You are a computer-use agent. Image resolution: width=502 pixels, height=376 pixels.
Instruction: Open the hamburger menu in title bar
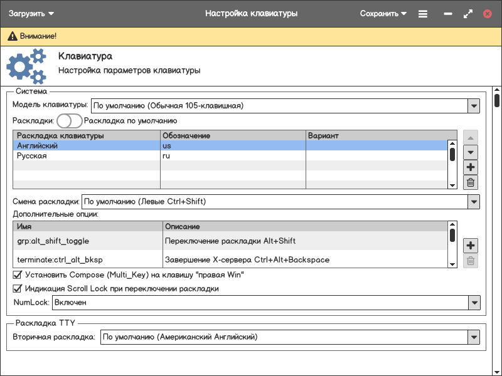(x=423, y=14)
